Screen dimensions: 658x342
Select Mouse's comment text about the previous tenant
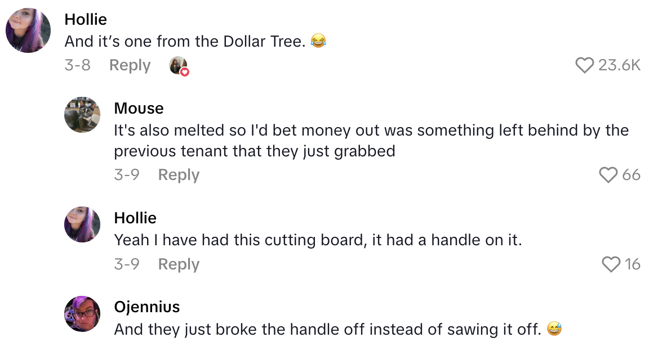click(x=371, y=141)
